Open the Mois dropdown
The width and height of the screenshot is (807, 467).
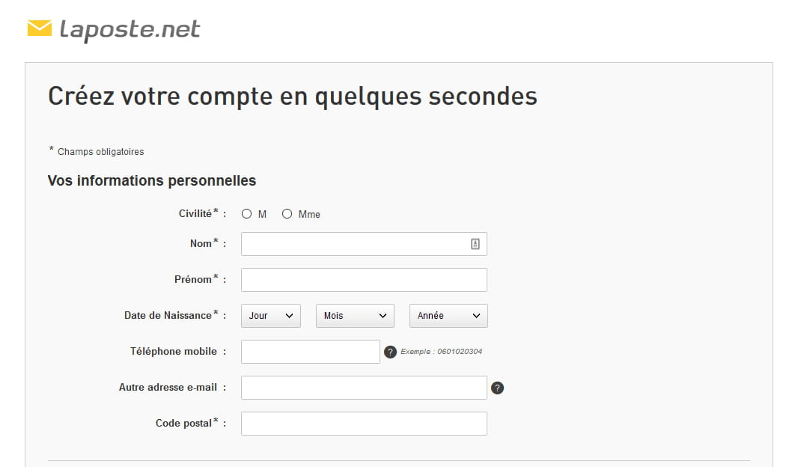tap(355, 316)
